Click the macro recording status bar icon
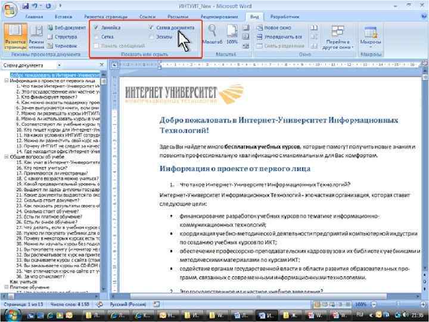Screen dimensions: 429x322 click(x=156, y=304)
